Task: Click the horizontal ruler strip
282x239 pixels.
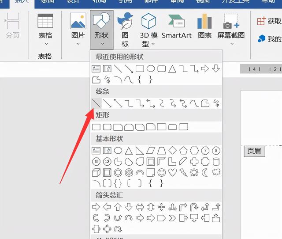Action: pos(261,69)
